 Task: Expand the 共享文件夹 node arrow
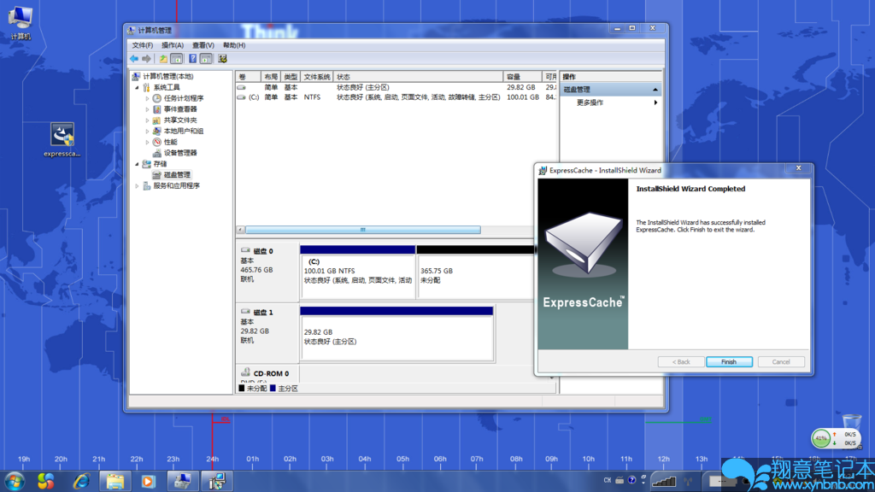[x=147, y=120]
